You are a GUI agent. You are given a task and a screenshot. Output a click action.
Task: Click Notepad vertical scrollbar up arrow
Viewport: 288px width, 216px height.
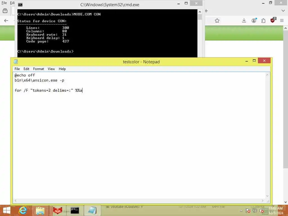click(267, 75)
